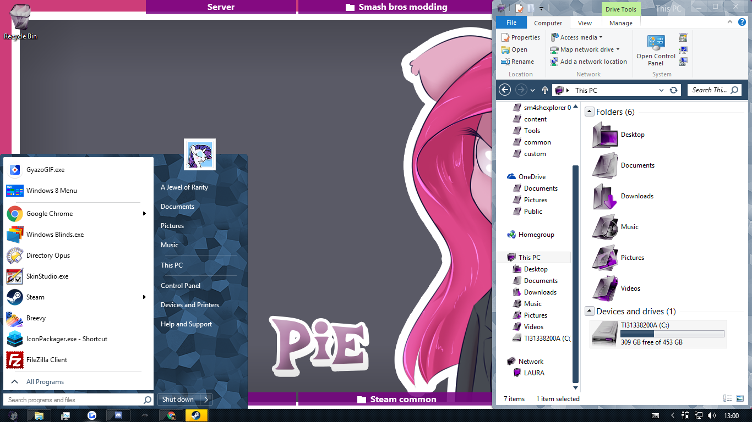Click Uninstall or change a program icon
Image resolution: width=752 pixels, height=422 pixels.
[x=683, y=38]
